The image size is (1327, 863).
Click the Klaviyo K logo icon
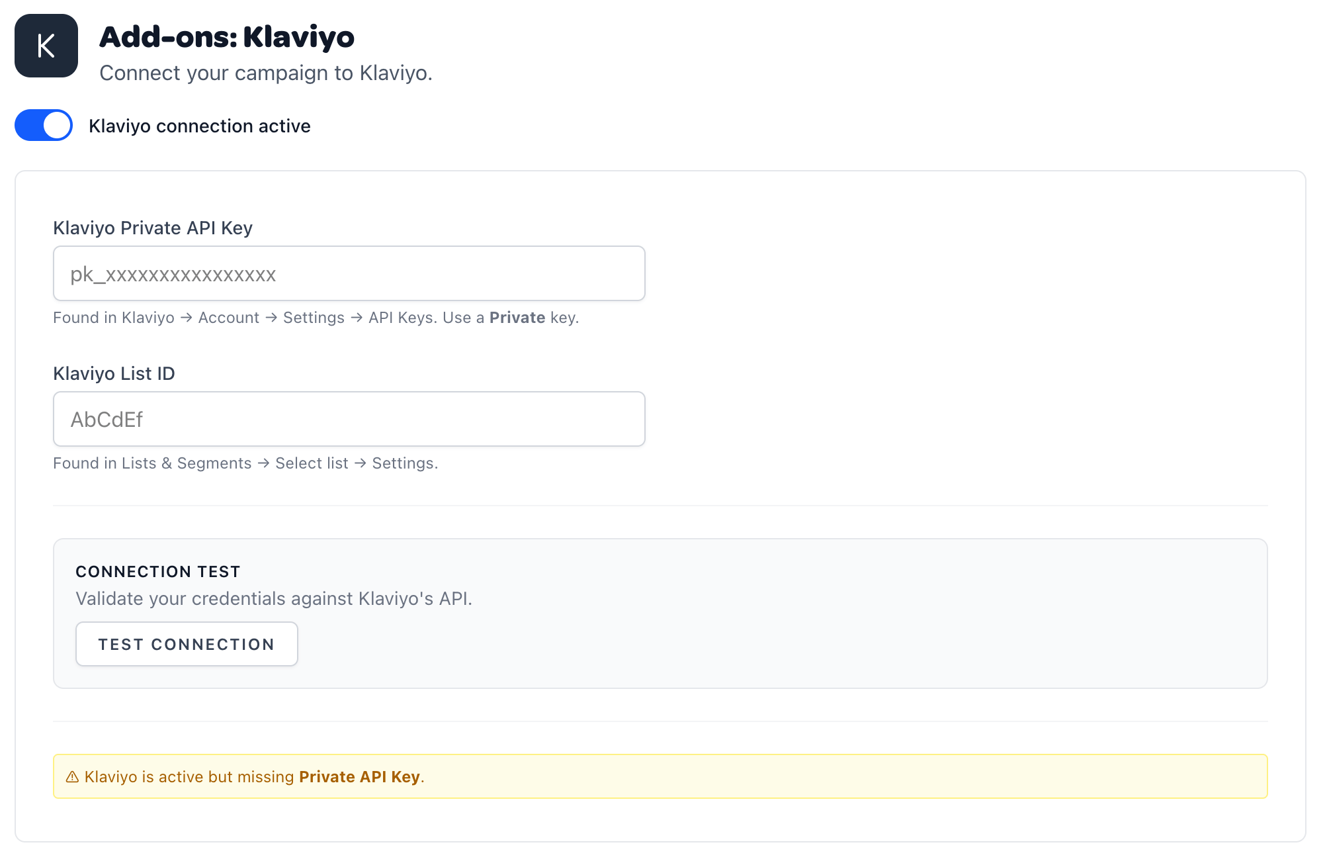click(x=46, y=46)
